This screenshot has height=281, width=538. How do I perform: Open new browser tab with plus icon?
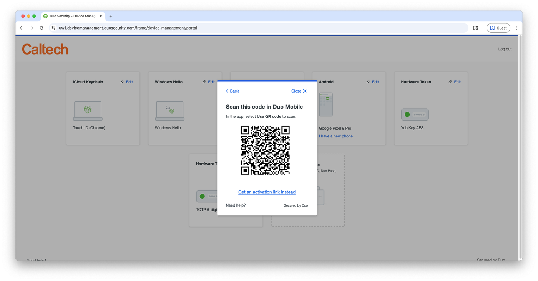(111, 16)
